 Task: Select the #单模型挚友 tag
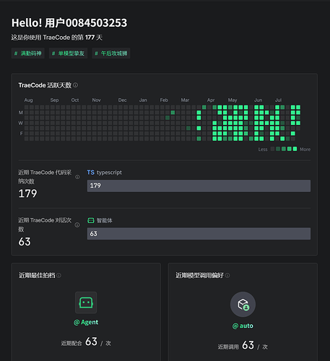(x=68, y=53)
